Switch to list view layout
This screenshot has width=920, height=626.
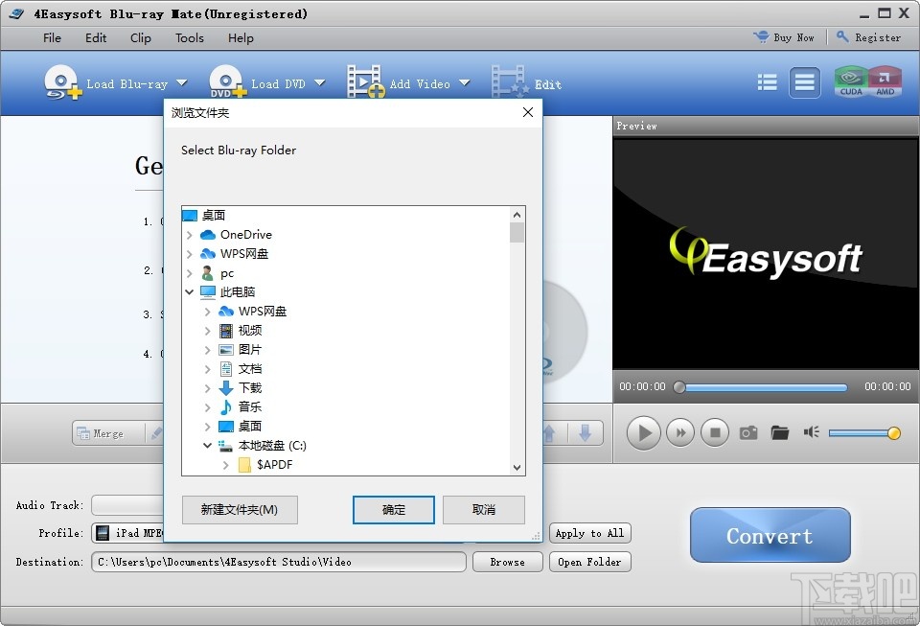point(767,82)
